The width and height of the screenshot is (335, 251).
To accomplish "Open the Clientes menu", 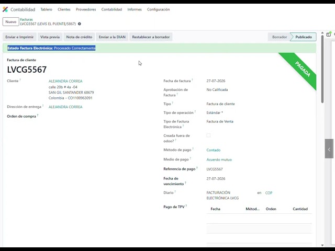I will (64, 9).
